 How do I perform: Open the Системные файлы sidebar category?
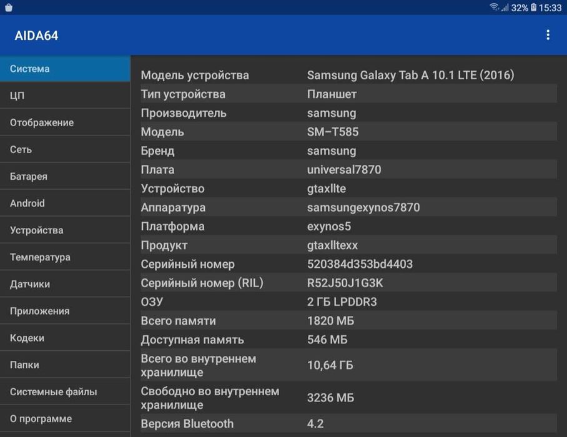[65, 392]
